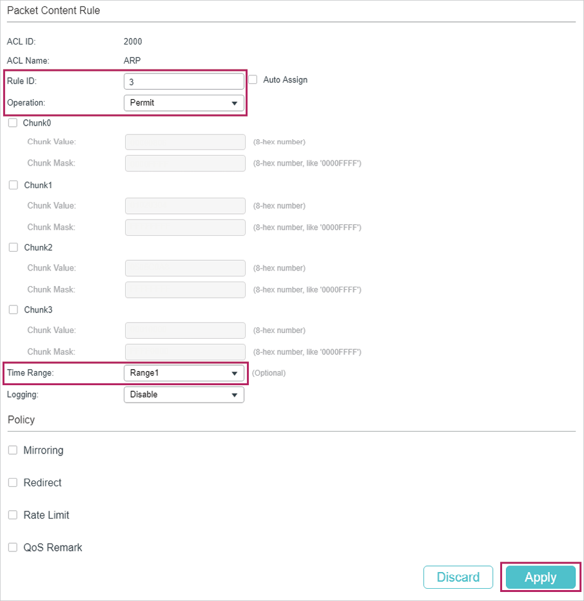Click the Chunk0 Chunk Mask field

(185, 163)
